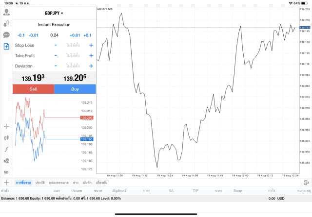The image size is (312, 217).
Task: Click the layout icon at right of tabs
Action: pos(306,183)
